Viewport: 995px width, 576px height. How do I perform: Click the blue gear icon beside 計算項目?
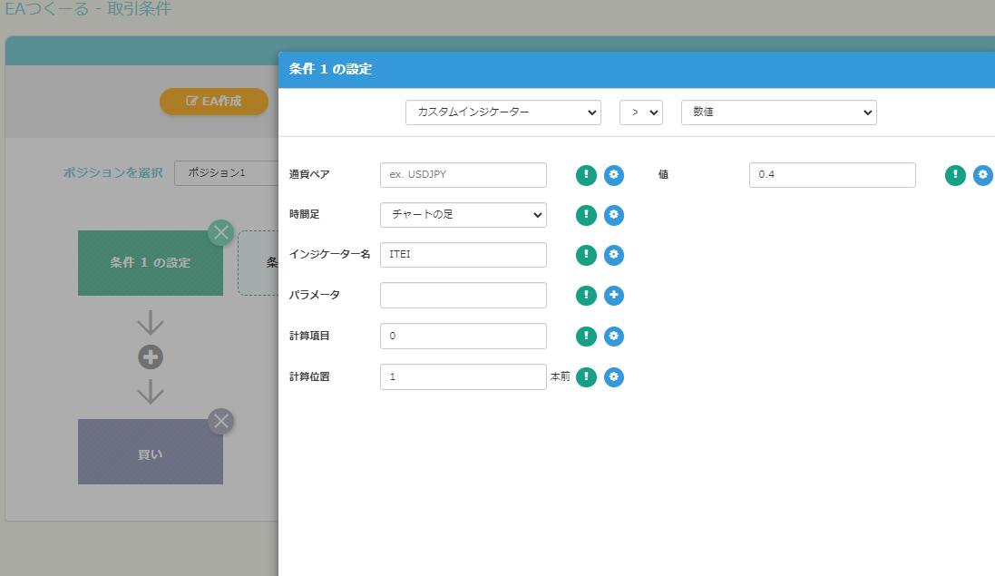point(614,337)
